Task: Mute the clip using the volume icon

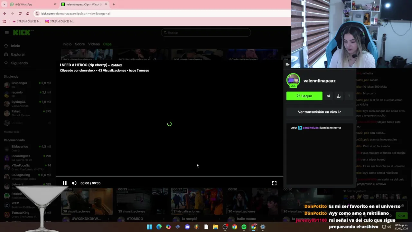Action: pos(74,183)
